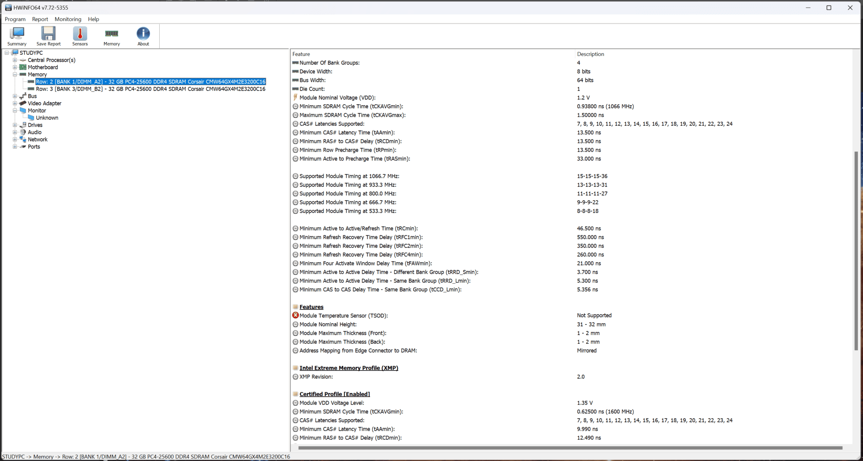This screenshot has height=461, width=863.
Task: Click the Description column header
Action: point(590,54)
